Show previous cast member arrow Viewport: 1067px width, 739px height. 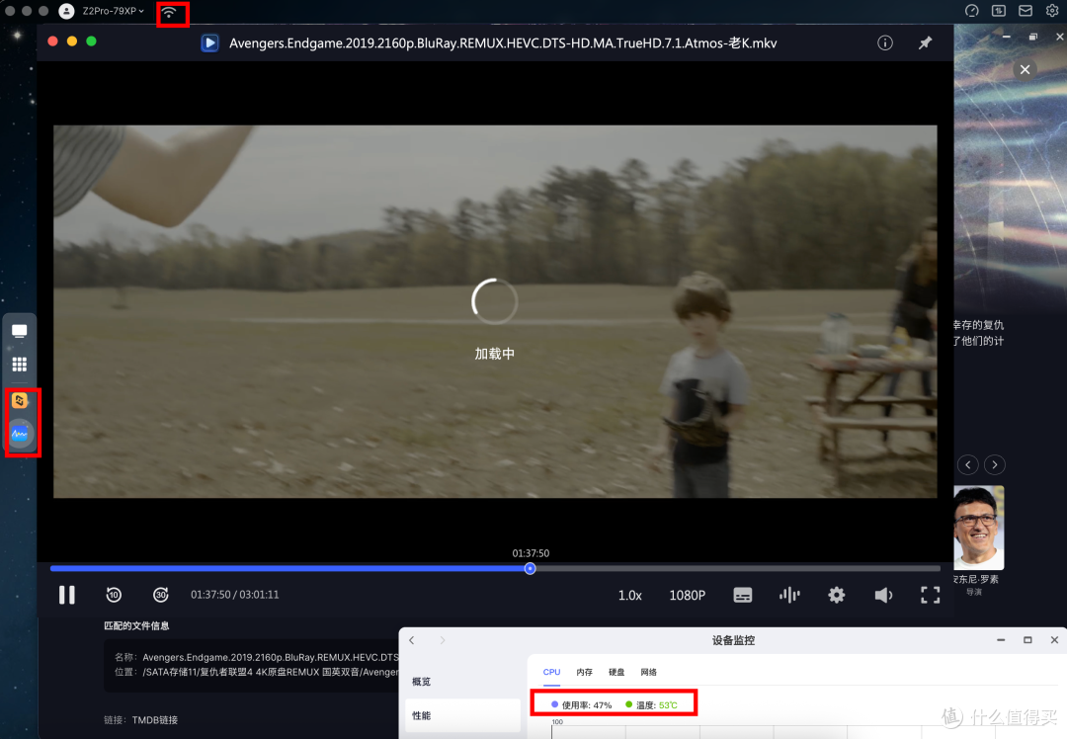(x=967, y=464)
